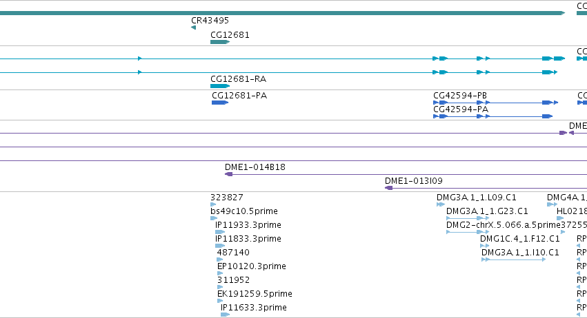Click the IP11933.3prime light-blue glyph
Viewport: 587px width, 318px height.
[220, 232]
